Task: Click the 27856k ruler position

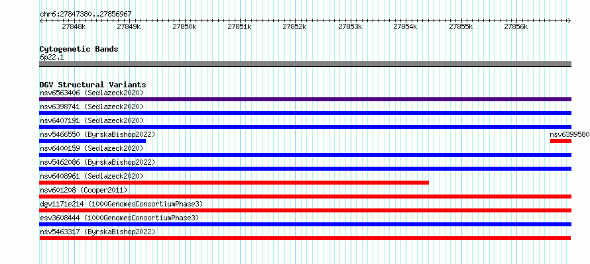Action: coord(516,26)
